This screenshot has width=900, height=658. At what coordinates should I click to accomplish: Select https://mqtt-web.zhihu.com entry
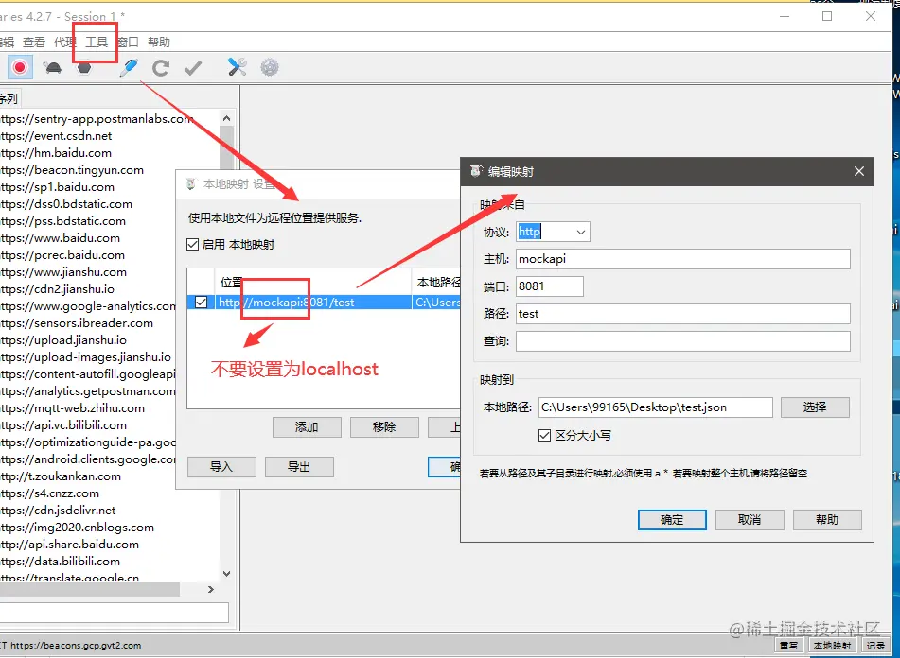[72, 408]
